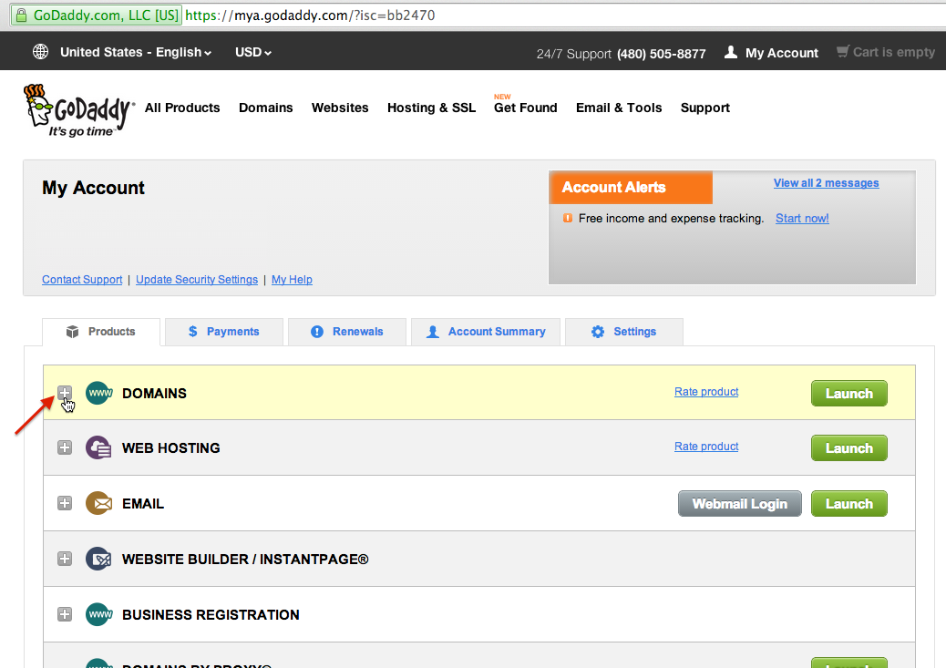Viewport: 946px width, 668px height.
Task: Click the Webmail Login button
Action: pos(740,504)
